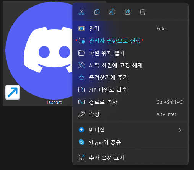Click the Bandizip lightning icon

[82, 130]
